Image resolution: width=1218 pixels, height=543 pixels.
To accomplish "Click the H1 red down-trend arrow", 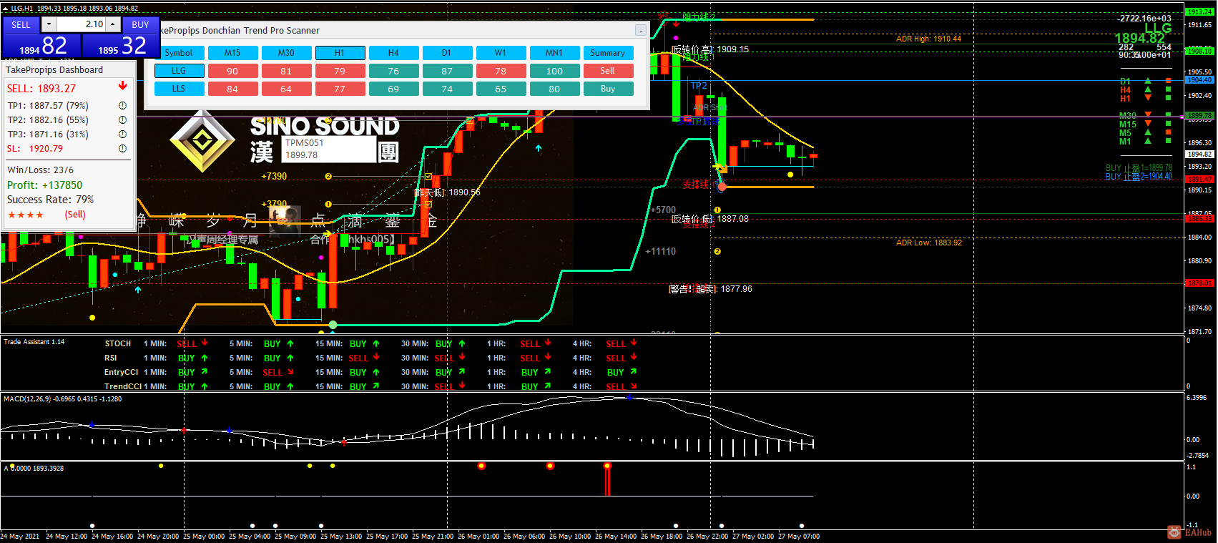I will tap(1148, 98).
